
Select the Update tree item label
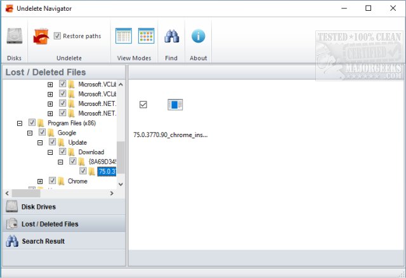pyautogui.click(x=77, y=142)
